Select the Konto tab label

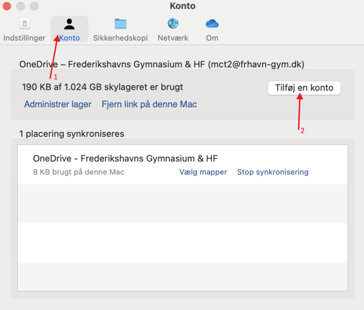(x=69, y=38)
